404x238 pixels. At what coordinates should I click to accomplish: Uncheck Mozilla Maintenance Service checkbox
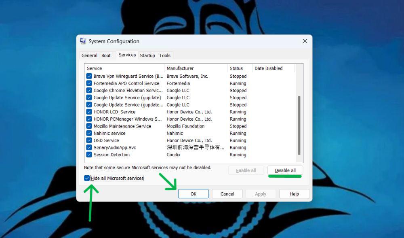click(89, 126)
